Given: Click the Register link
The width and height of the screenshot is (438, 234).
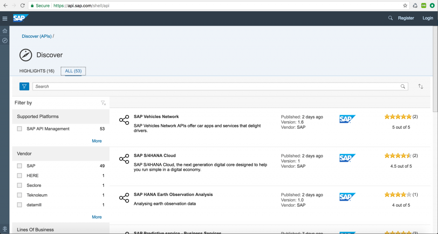Looking at the screenshot, I should (x=406, y=18).
